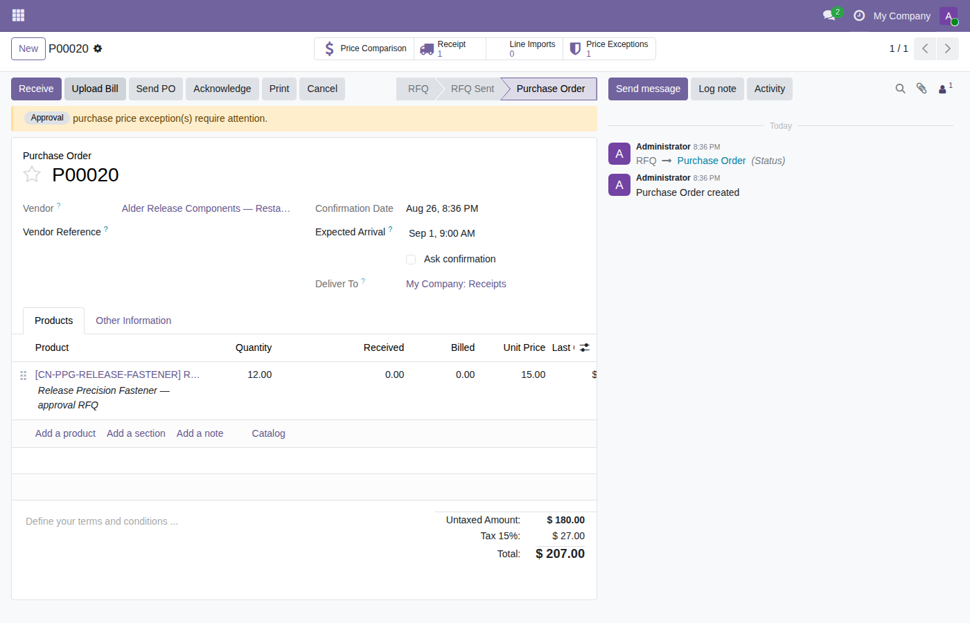Click the Acknowledge button
970x623 pixels.
click(x=222, y=89)
